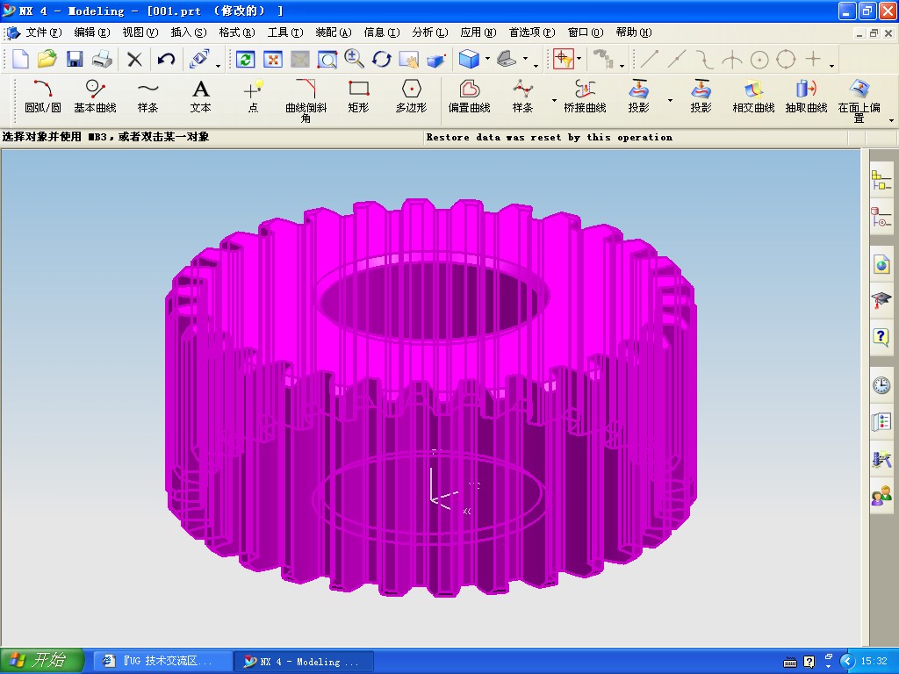Select the Arc/Circle (圆弧/圆) tool
The height and width of the screenshot is (674, 899).
click(42, 97)
